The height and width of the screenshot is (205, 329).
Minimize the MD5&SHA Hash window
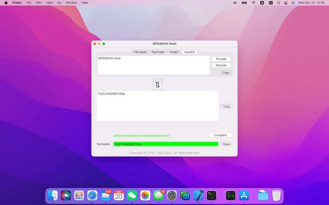99,44
